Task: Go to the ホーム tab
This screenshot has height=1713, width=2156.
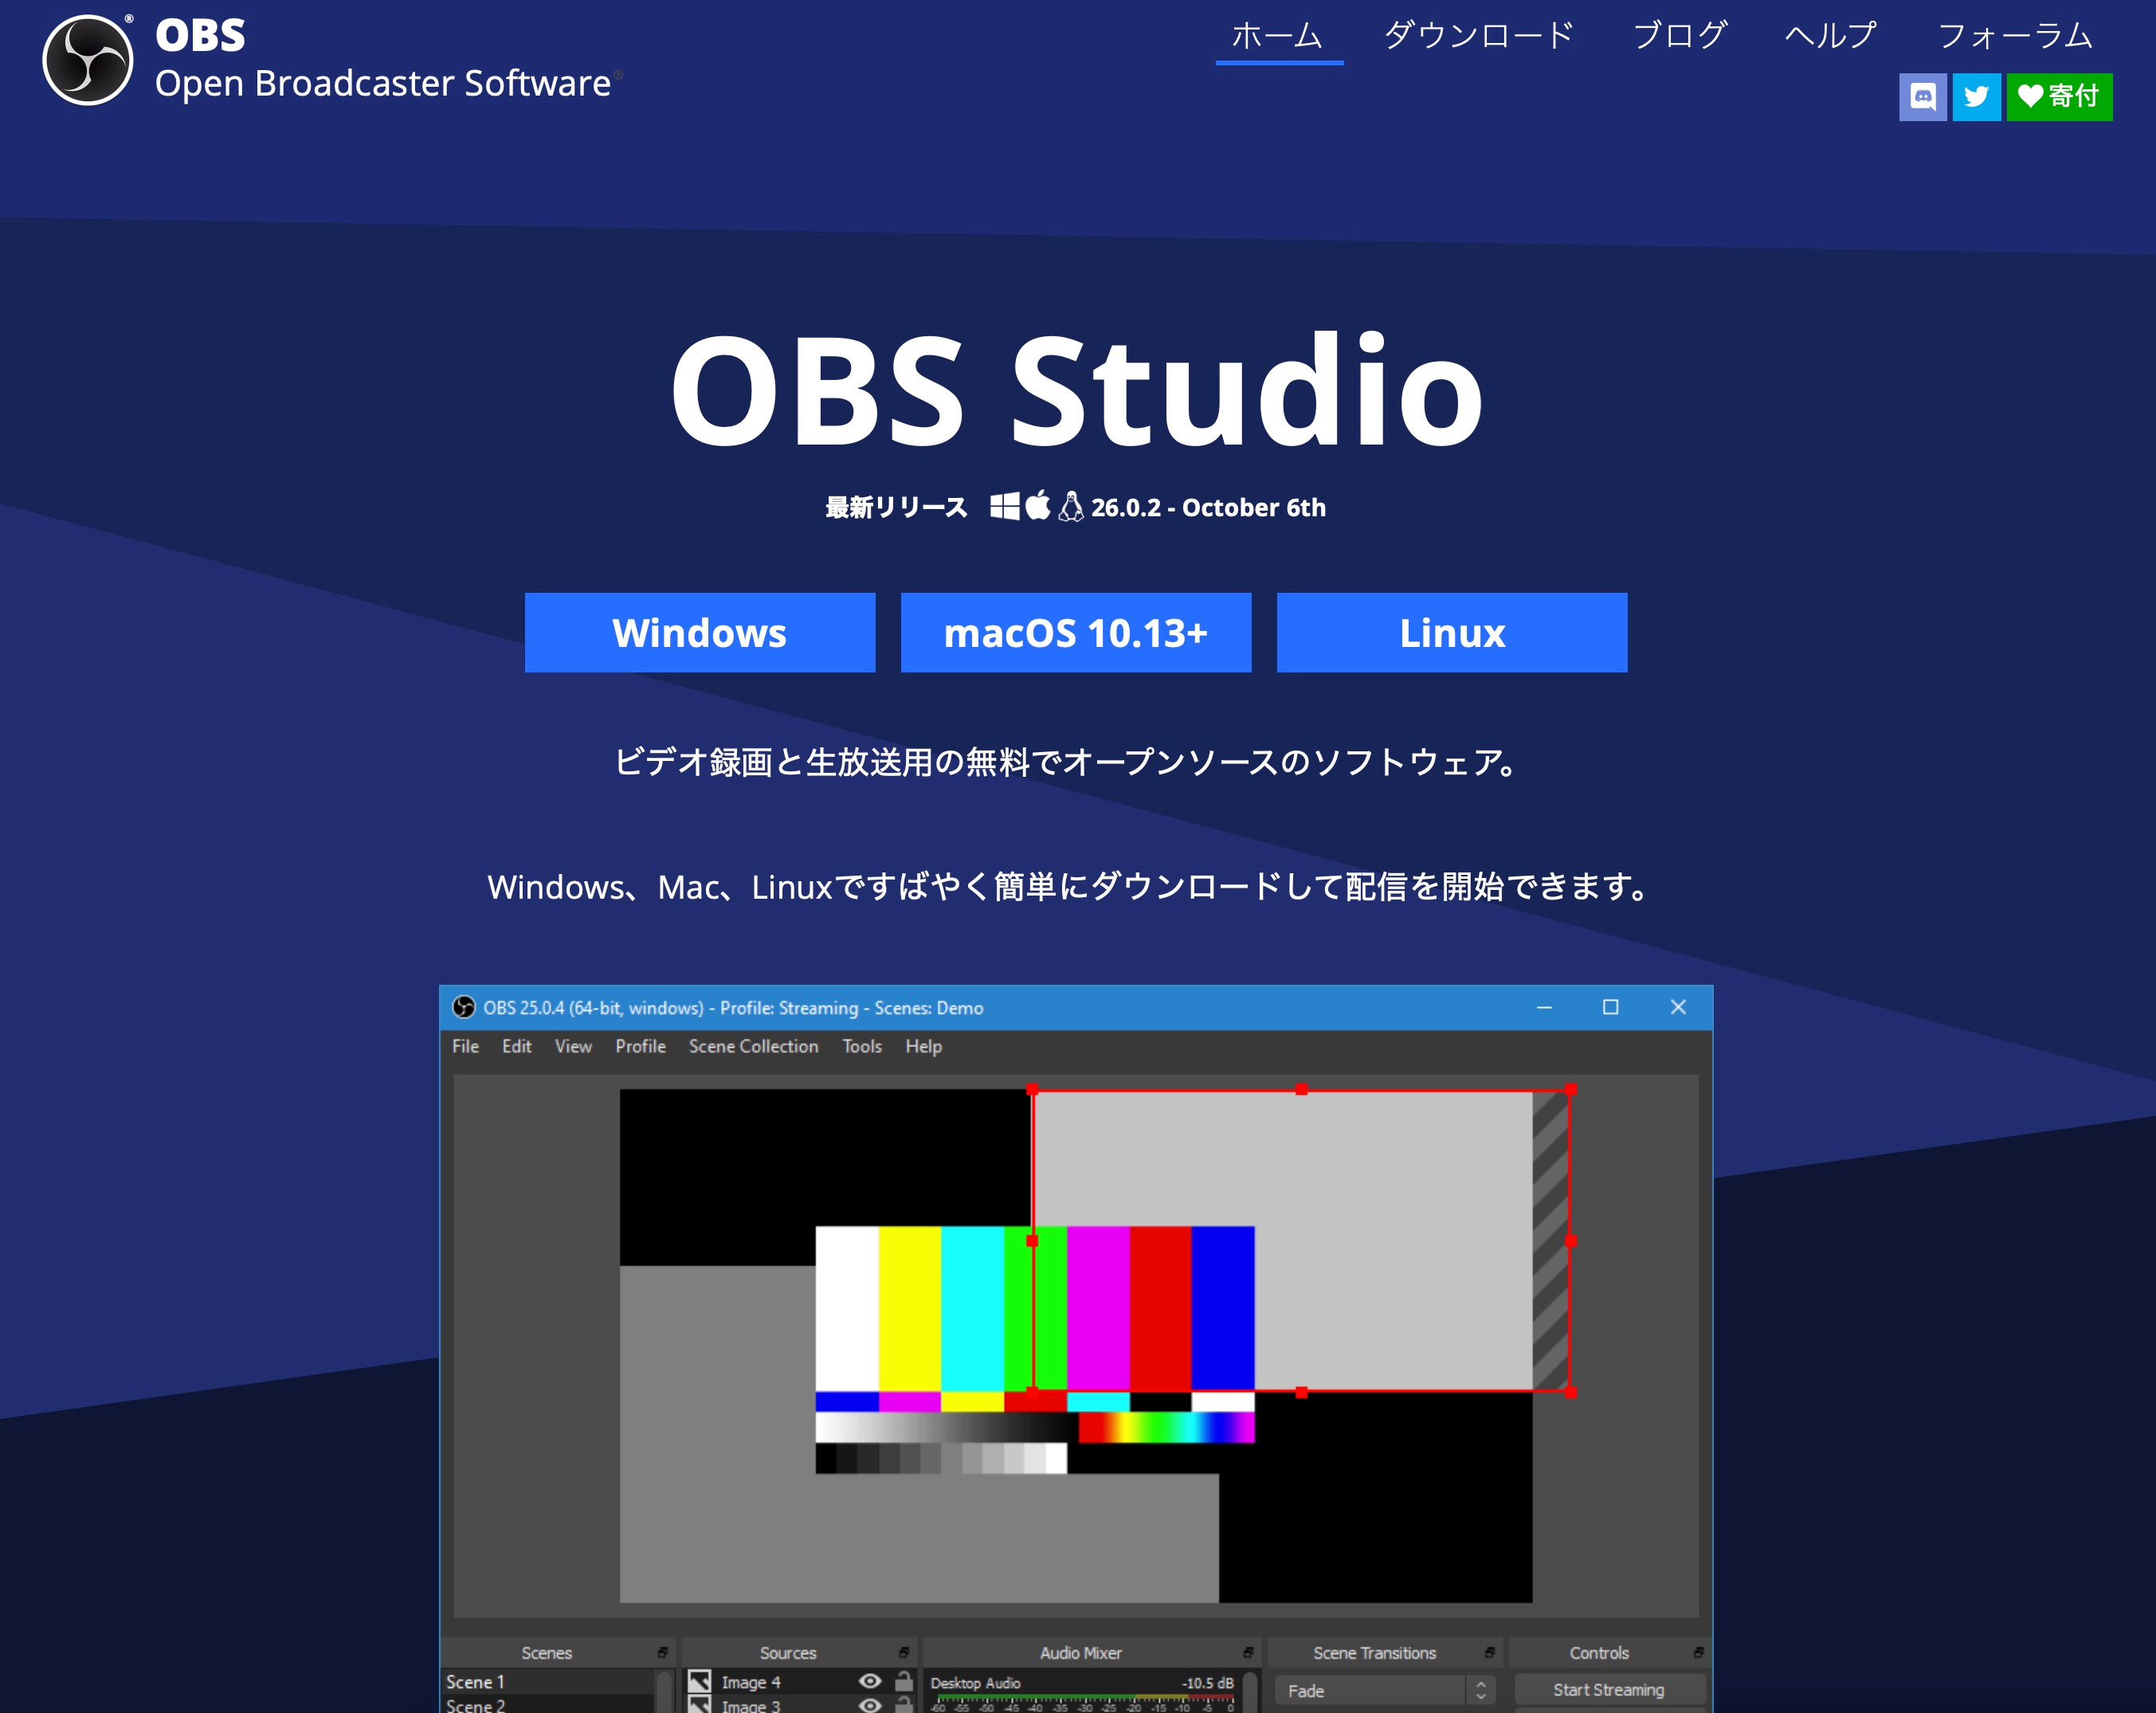Action: (x=1278, y=36)
